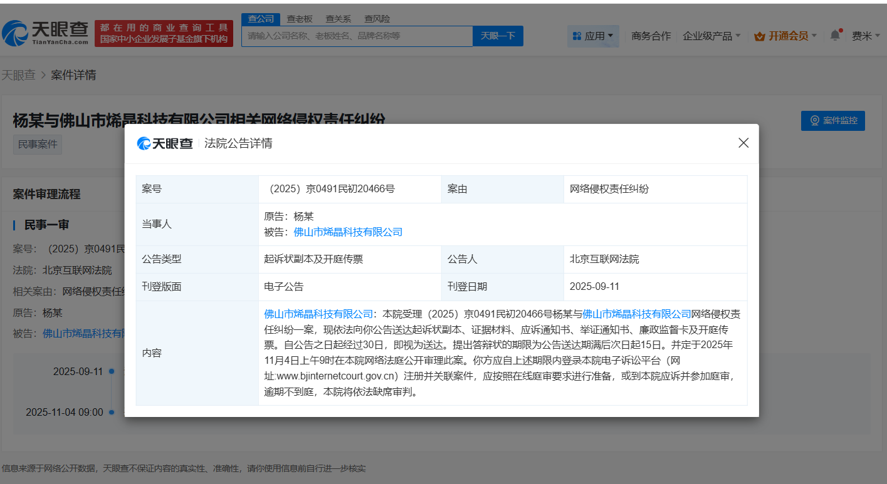The height and width of the screenshot is (484, 887).
Task: Click the Tianyancha logo in dialog header
Action: click(165, 143)
